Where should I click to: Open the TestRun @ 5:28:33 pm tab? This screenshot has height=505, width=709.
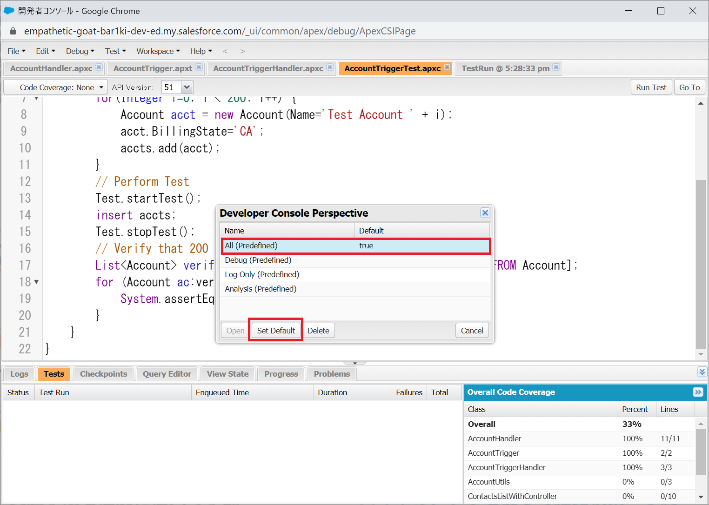[505, 68]
